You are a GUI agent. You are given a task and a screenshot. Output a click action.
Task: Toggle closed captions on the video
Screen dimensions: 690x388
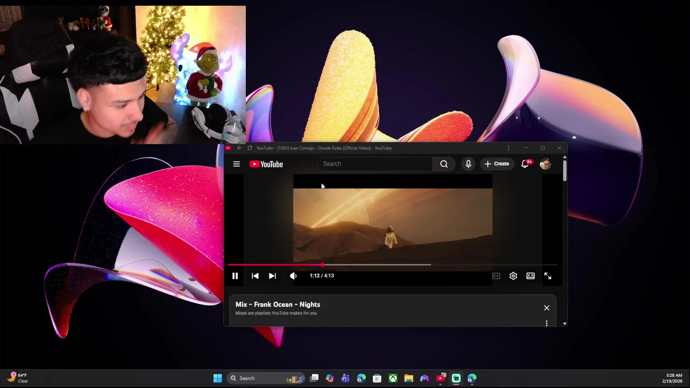pyautogui.click(x=496, y=276)
